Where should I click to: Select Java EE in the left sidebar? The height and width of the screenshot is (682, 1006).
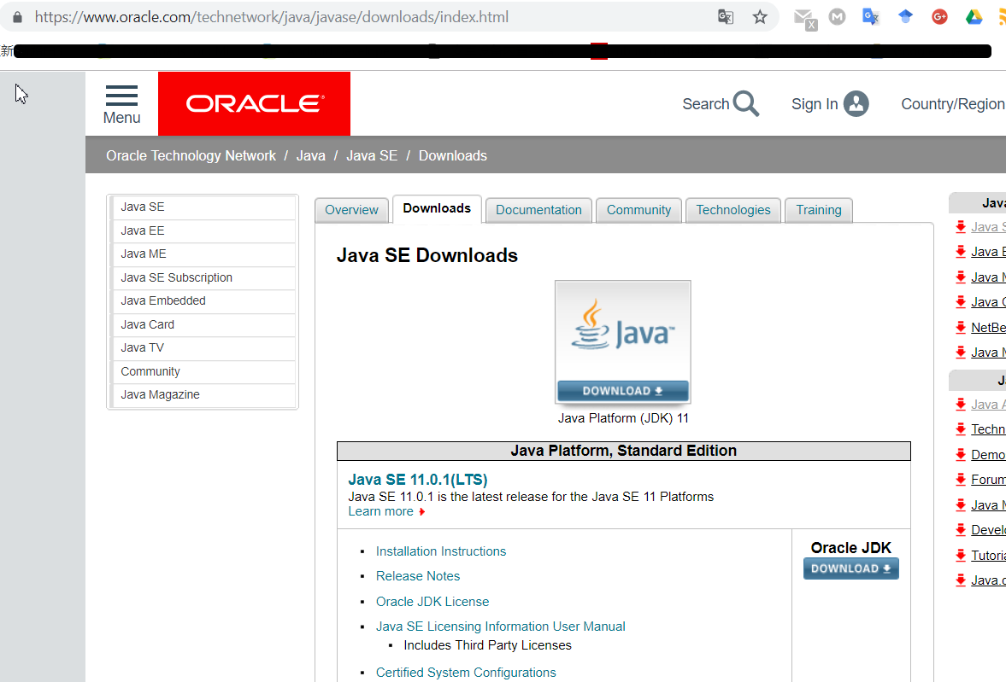click(x=203, y=230)
